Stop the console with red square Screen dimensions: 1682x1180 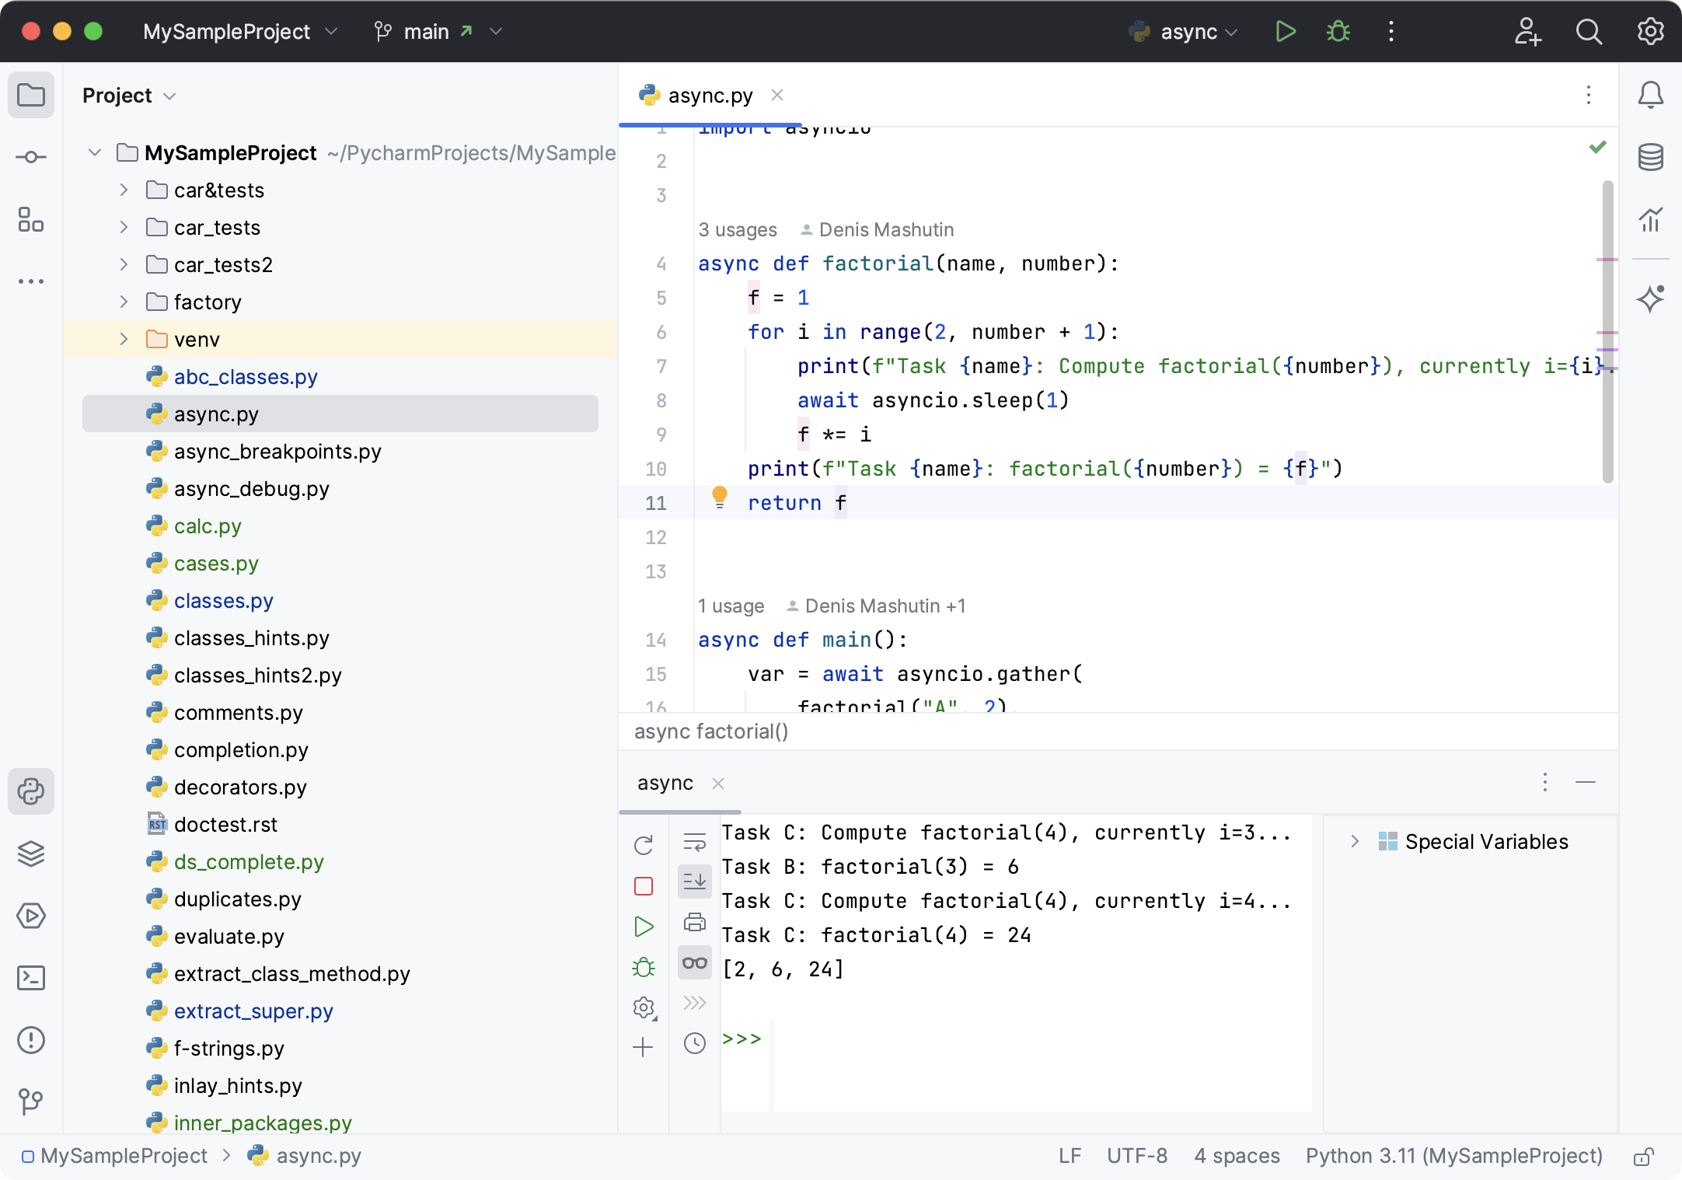coord(644,886)
